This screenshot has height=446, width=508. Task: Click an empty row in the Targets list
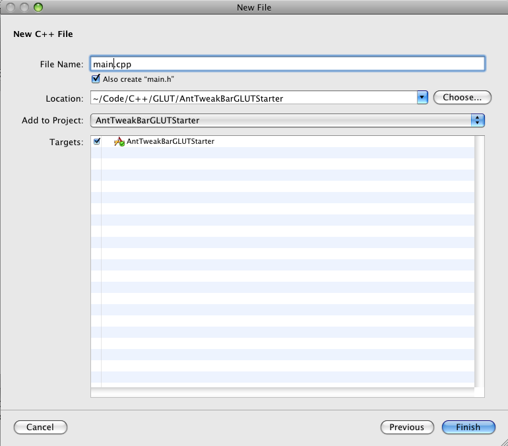284,264
